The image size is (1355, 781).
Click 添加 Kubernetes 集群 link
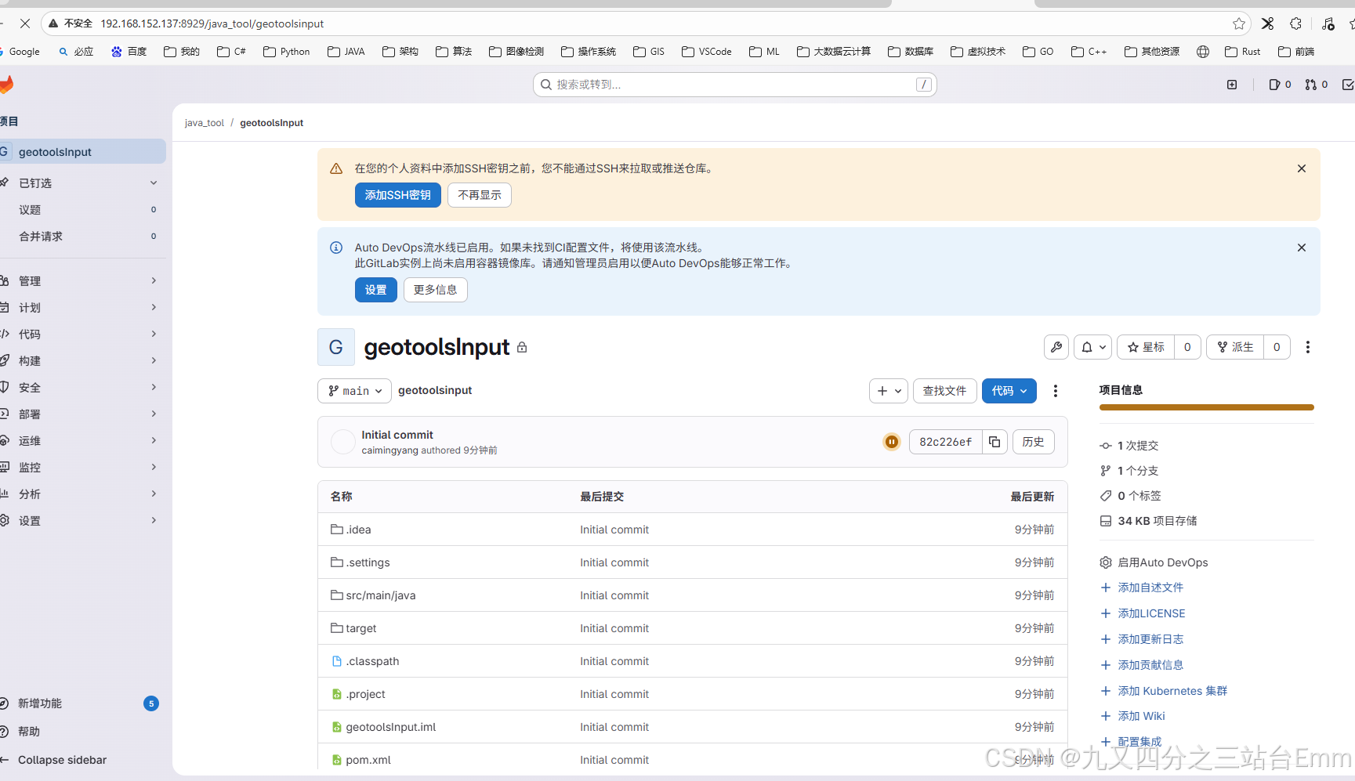[x=1172, y=691]
